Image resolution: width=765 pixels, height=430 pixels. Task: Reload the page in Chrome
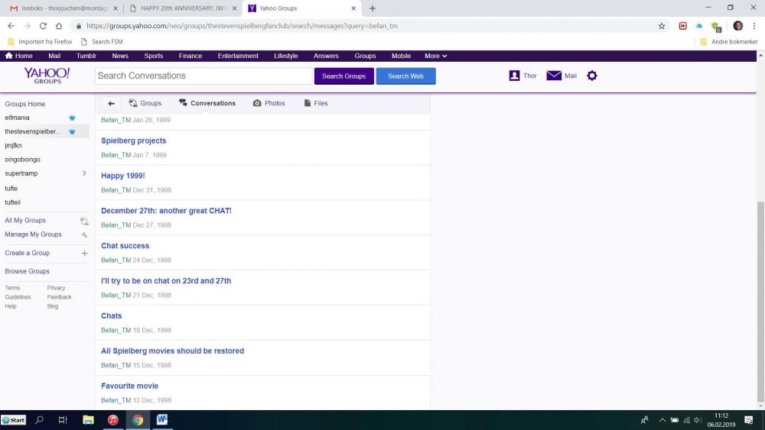pos(43,26)
